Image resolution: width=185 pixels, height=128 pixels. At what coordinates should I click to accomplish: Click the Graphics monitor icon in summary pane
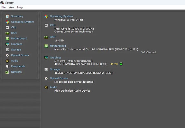point(46,58)
